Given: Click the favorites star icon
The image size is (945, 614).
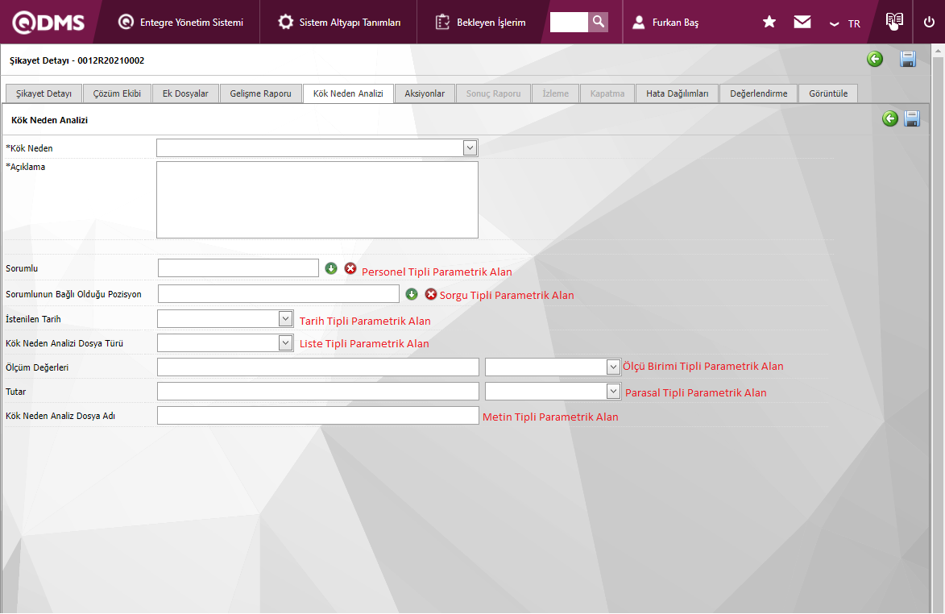Looking at the screenshot, I should pyautogui.click(x=769, y=23).
